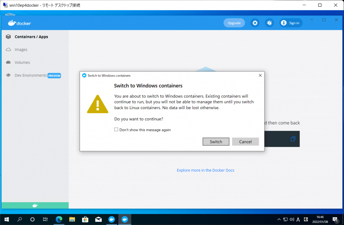Click the Cancel button

pos(245,142)
